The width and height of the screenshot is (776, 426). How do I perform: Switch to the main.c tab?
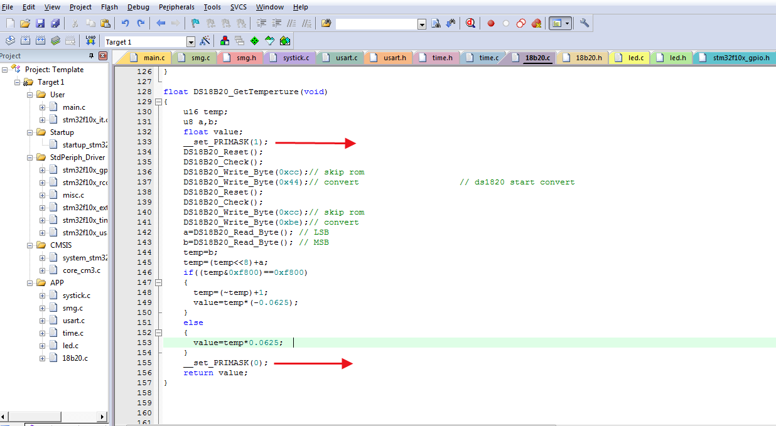click(148, 58)
